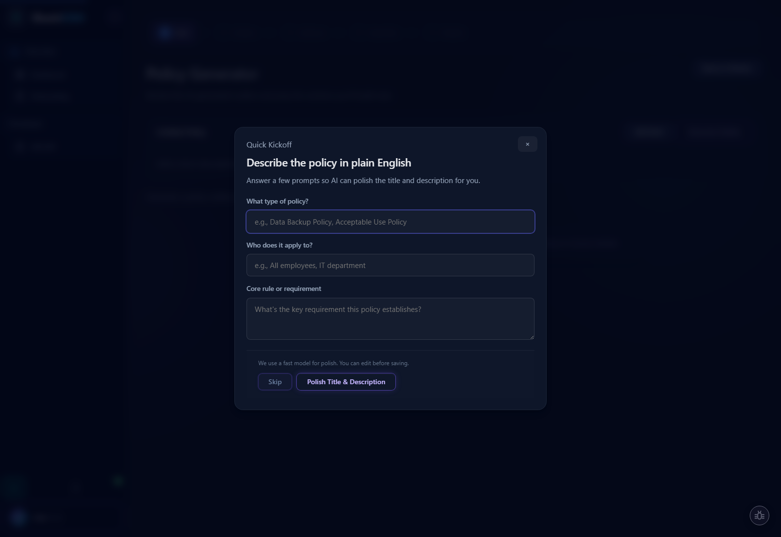This screenshot has height=537, width=781.
Task: Click the Polish Title & Description button
Action: tap(346, 382)
